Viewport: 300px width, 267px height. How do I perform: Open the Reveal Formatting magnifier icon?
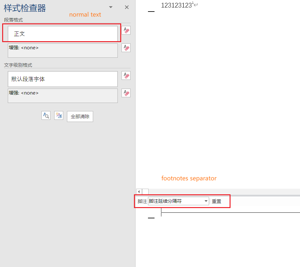point(46,115)
